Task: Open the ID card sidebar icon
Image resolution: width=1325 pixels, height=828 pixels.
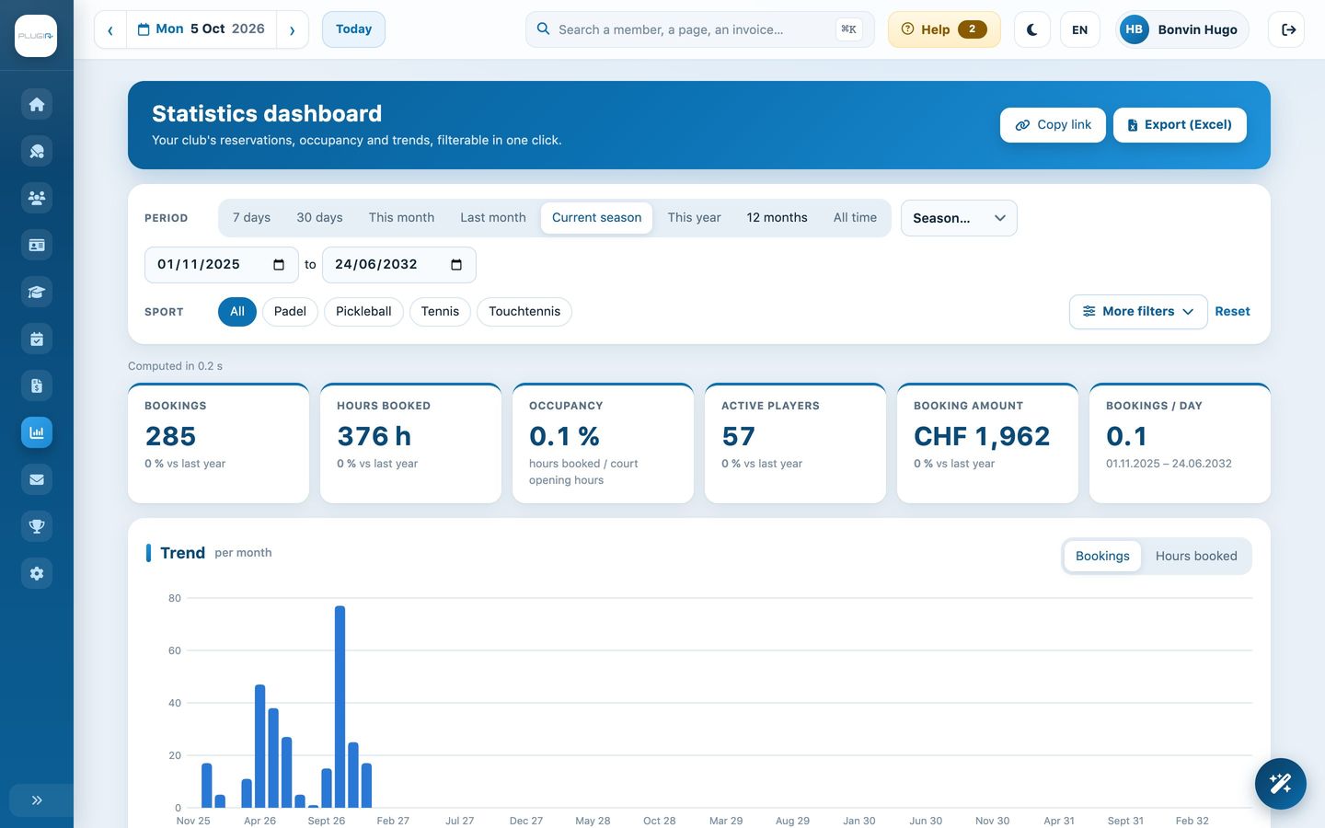Action: tap(37, 245)
